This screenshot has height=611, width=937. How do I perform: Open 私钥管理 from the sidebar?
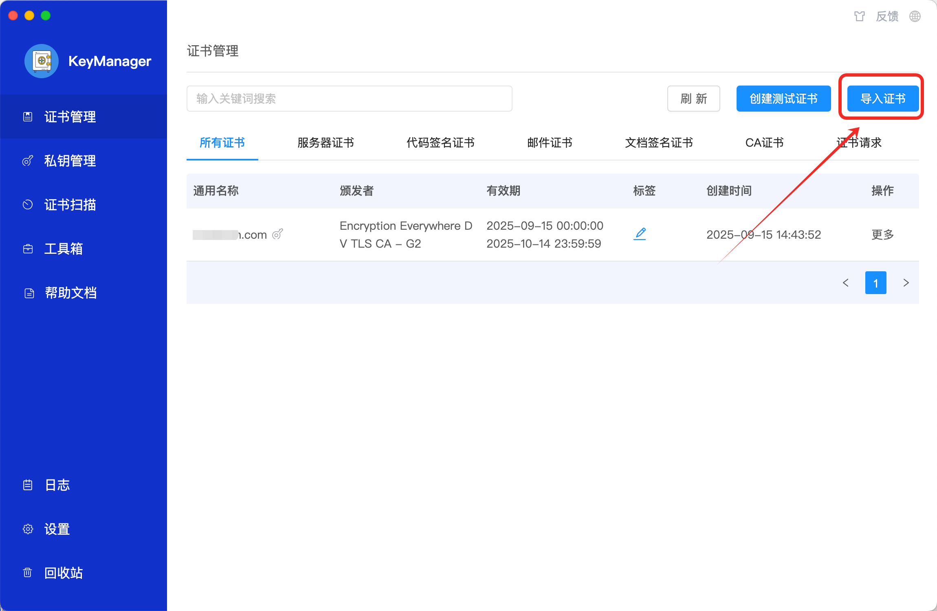tap(70, 160)
